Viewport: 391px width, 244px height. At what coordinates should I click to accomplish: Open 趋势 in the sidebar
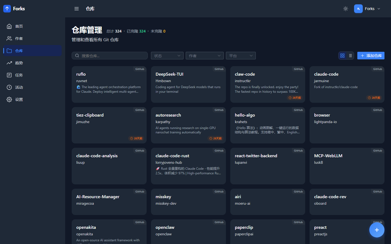pos(33,63)
